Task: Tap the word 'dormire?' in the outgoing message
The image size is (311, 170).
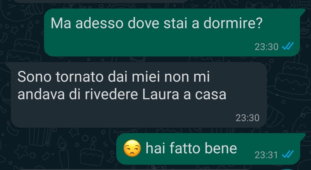Action: [233, 24]
